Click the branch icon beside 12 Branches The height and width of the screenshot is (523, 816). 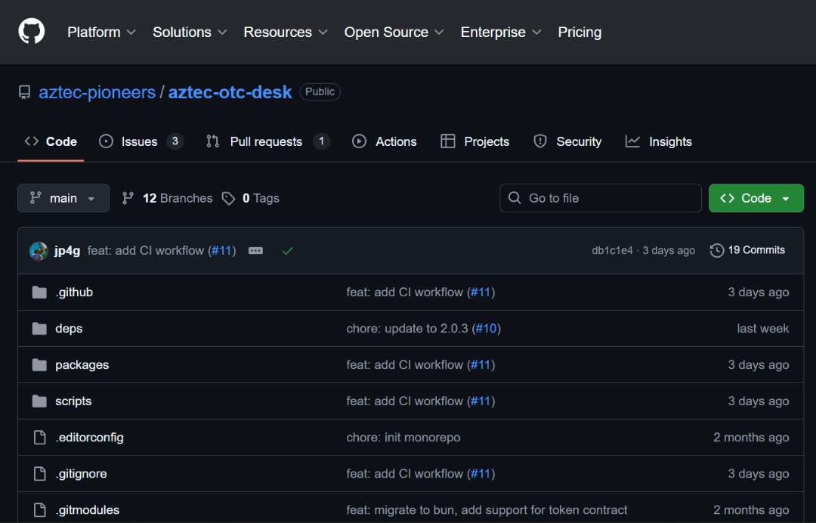pyautogui.click(x=128, y=198)
